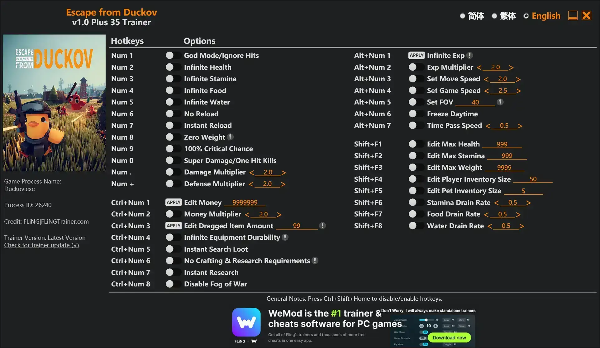This screenshot has height=348, width=600.
Task: Click the info icon beside Infinite Exp
Action: (x=470, y=55)
